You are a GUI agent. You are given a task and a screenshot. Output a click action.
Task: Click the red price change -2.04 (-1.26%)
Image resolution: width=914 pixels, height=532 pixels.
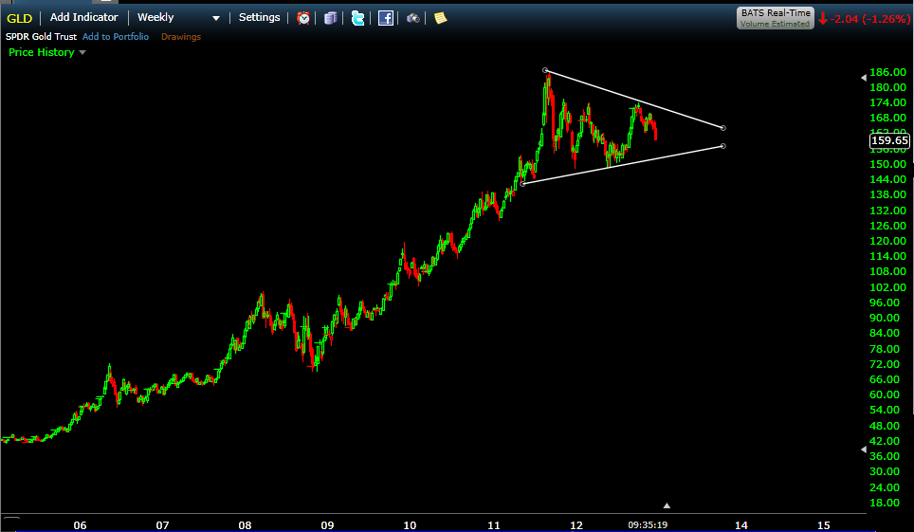coord(864,19)
